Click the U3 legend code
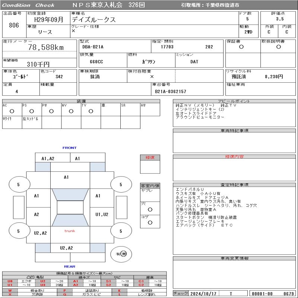 click(x=43, y=285)
